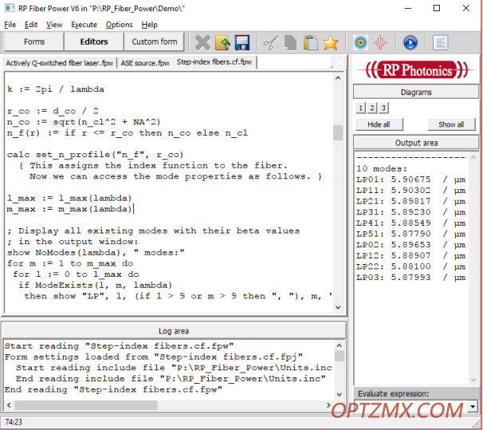Image resolution: width=483 pixels, height=430 pixels.
Task: Click line 'l_max := l_max(lambda)'
Action: click(69, 198)
